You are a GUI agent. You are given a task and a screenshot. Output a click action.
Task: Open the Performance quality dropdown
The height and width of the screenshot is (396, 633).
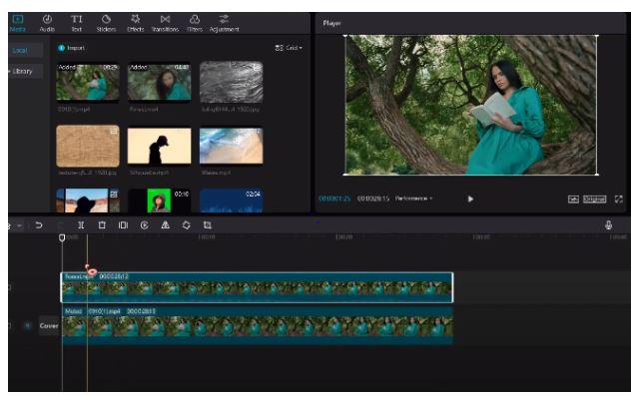(413, 198)
